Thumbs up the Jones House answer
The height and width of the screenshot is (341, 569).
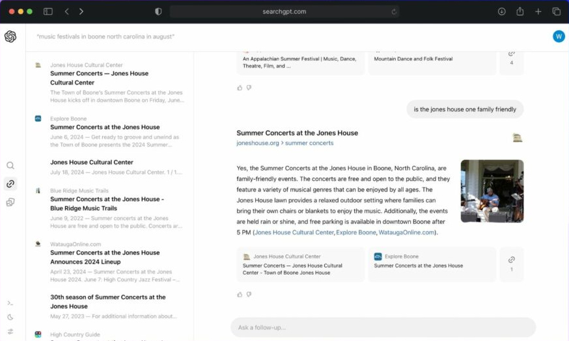pos(240,295)
